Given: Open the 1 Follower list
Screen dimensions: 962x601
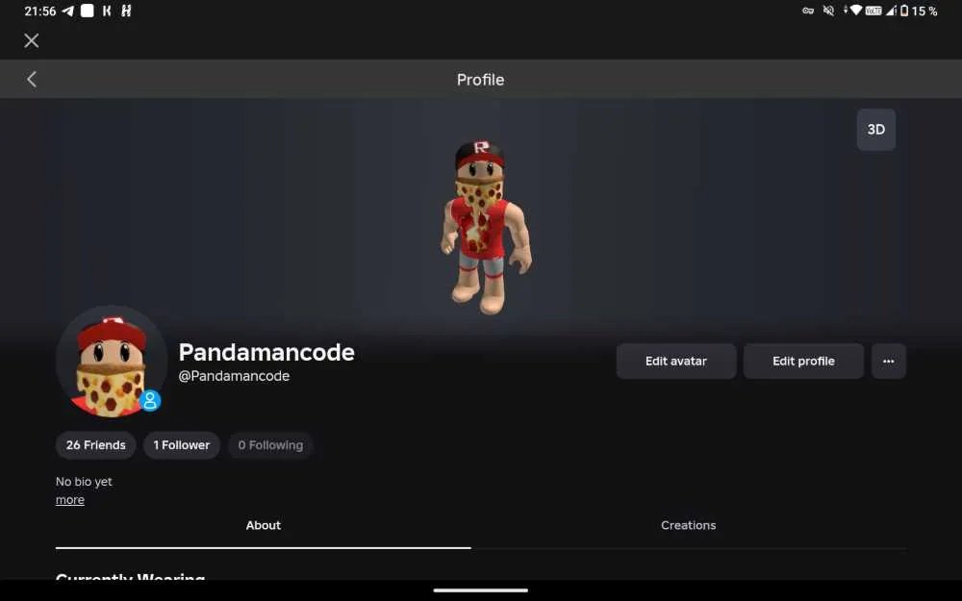Looking at the screenshot, I should click(182, 445).
